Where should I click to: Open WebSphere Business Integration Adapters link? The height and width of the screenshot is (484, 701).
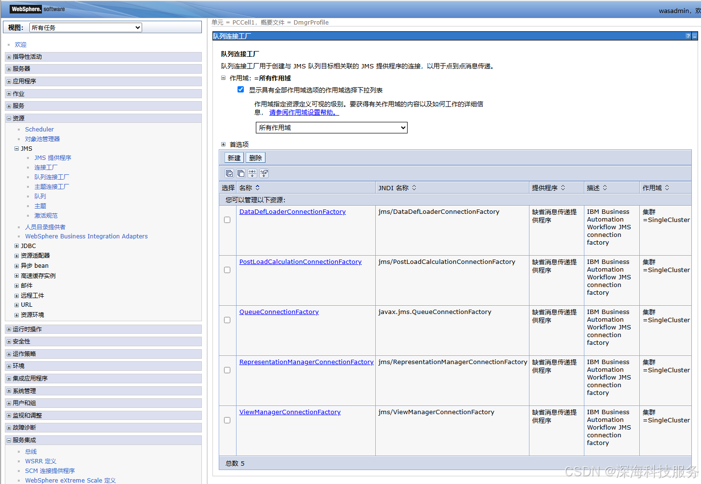pos(86,236)
